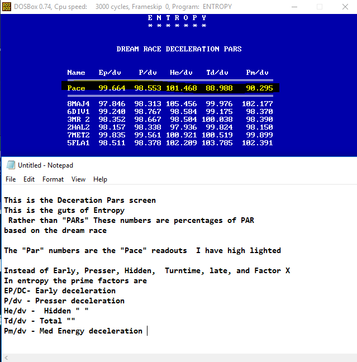Click line starting 'The "Par" numbers are'
This screenshot has height=362, width=357.
click(142, 250)
